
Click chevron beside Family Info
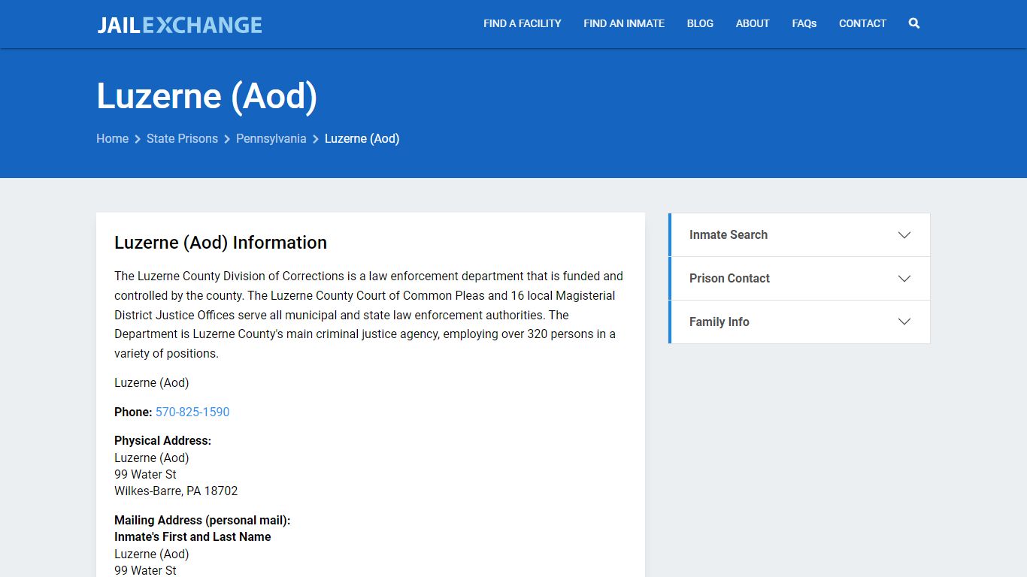coord(904,322)
